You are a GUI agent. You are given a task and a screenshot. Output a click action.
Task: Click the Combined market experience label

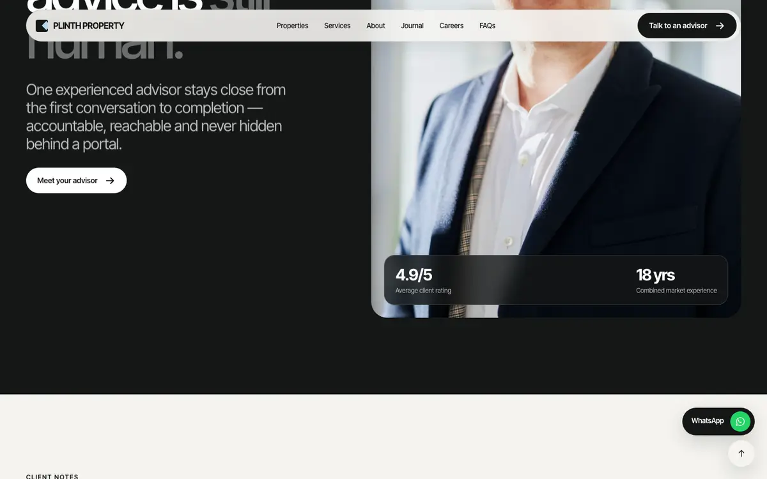[x=676, y=291]
